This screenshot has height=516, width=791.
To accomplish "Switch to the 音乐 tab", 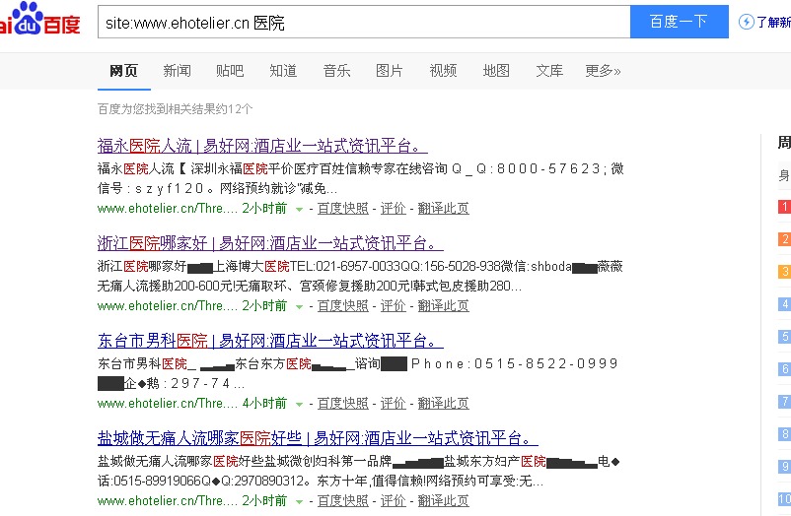I will coord(336,71).
